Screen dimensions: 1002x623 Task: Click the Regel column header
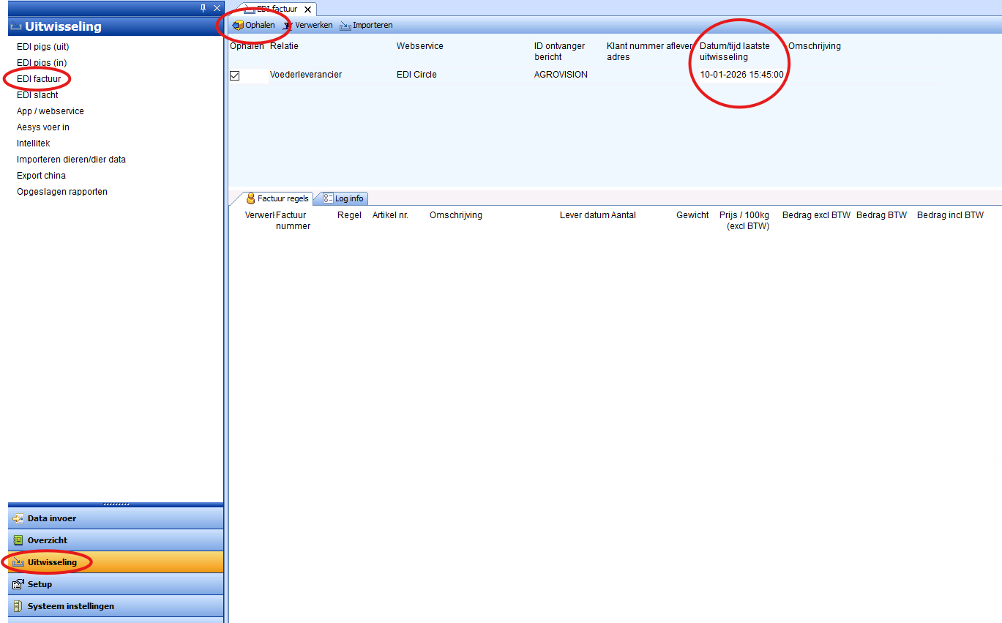(349, 215)
